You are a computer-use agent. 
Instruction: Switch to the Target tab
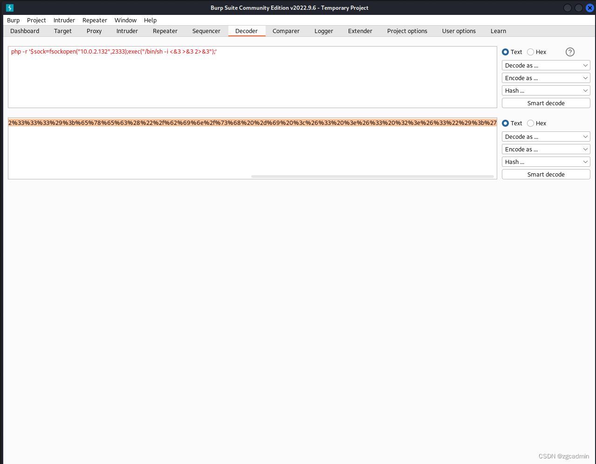pyautogui.click(x=63, y=31)
